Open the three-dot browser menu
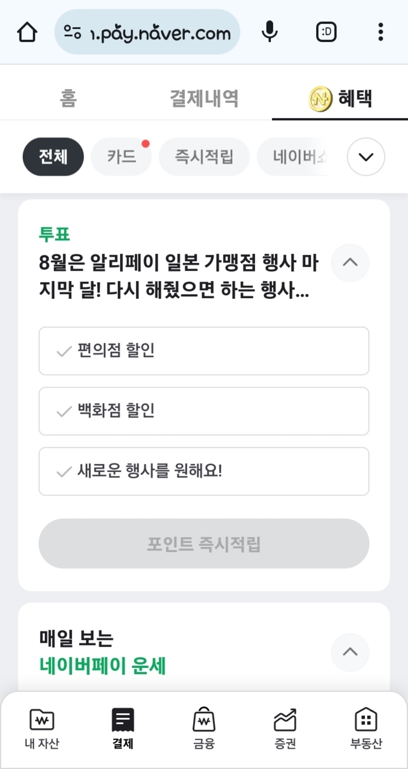 point(380,33)
